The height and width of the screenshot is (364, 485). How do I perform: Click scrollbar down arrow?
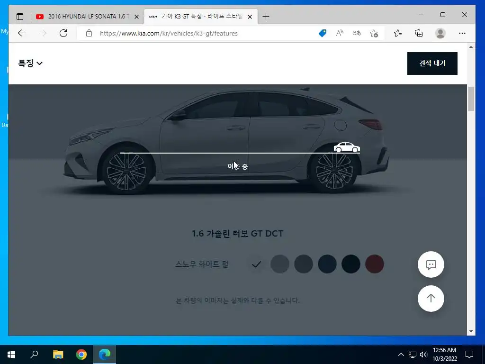(x=471, y=331)
